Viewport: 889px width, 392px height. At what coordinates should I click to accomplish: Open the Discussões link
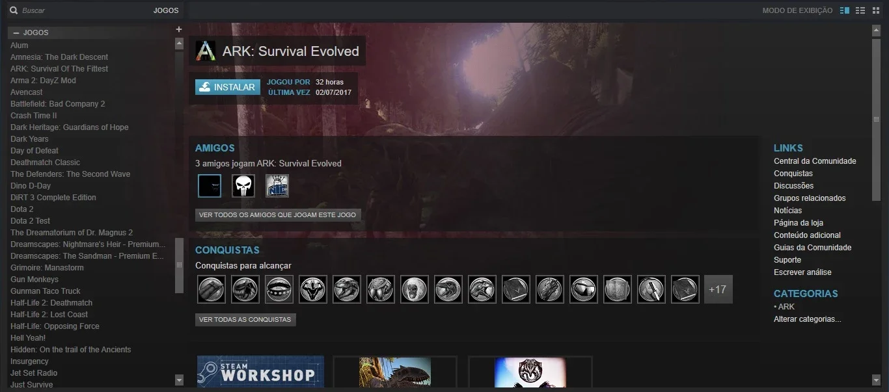pos(793,186)
